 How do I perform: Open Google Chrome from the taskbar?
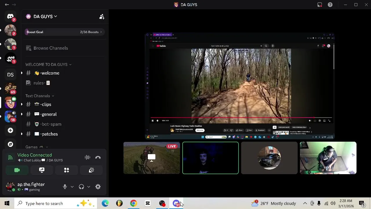tap(134, 203)
